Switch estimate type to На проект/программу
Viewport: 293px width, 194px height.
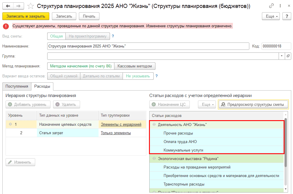(x=88, y=36)
